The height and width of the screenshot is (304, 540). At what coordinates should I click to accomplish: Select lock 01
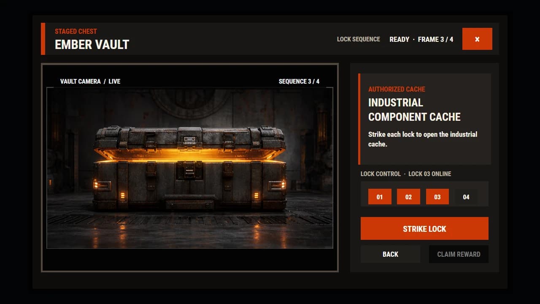[380, 197]
